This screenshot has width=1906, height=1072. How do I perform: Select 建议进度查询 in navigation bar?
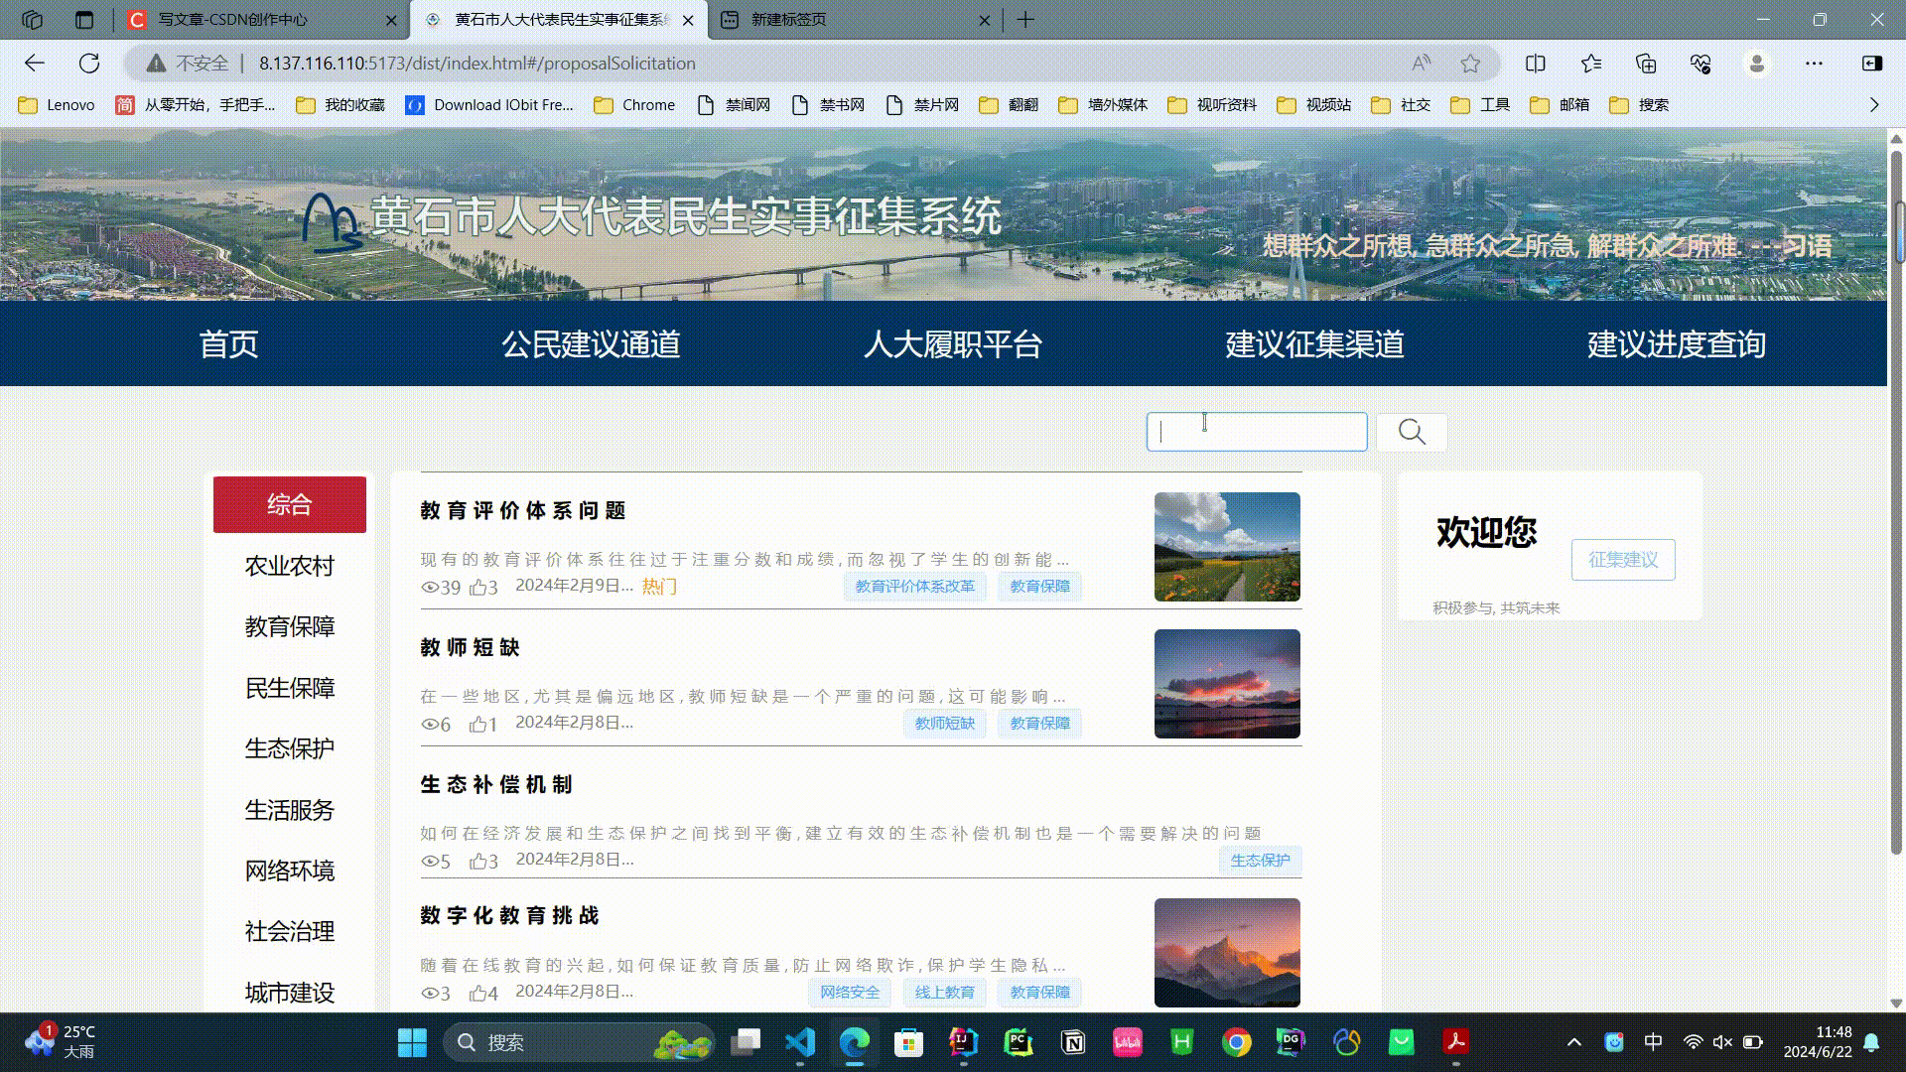coord(1676,344)
